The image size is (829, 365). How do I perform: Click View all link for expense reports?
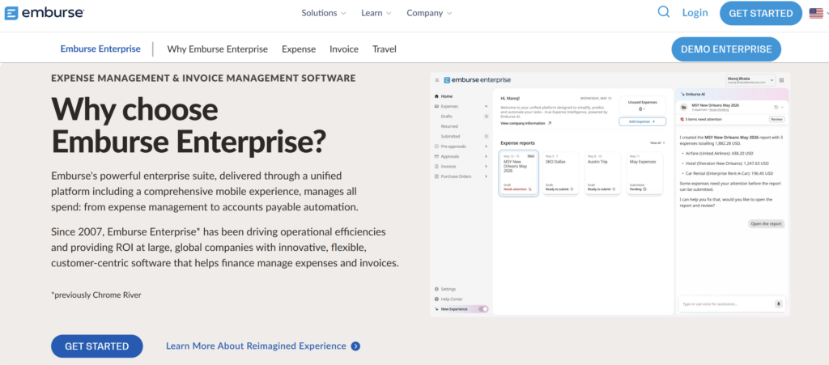click(x=657, y=143)
